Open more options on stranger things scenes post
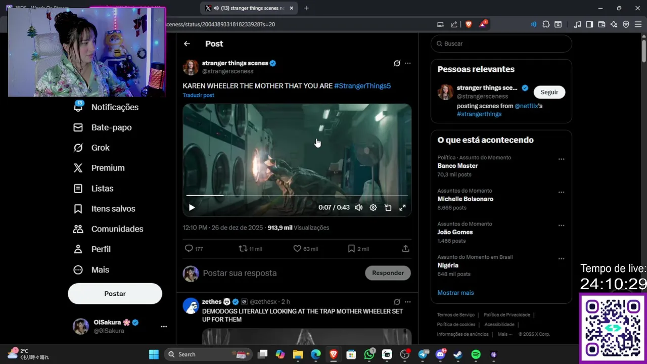The width and height of the screenshot is (647, 364). pos(407,63)
